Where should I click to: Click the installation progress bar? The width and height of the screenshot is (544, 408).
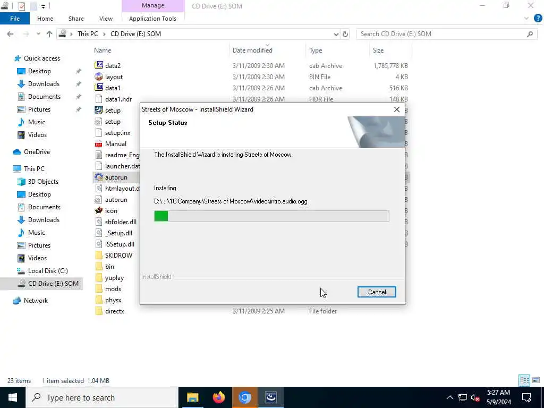271,216
